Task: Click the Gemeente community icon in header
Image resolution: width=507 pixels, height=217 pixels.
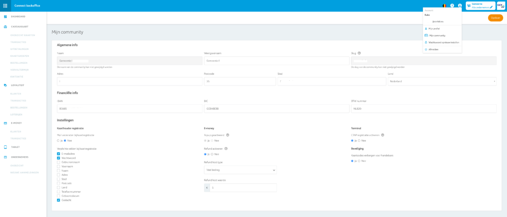Action: click(469, 5)
